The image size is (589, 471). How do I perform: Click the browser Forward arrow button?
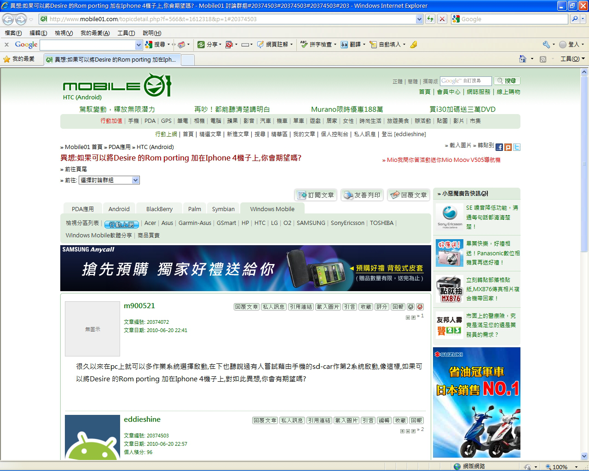click(x=21, y=19)
